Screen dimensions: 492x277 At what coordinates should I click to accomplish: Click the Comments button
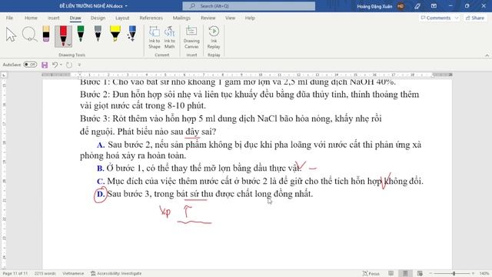436,18
